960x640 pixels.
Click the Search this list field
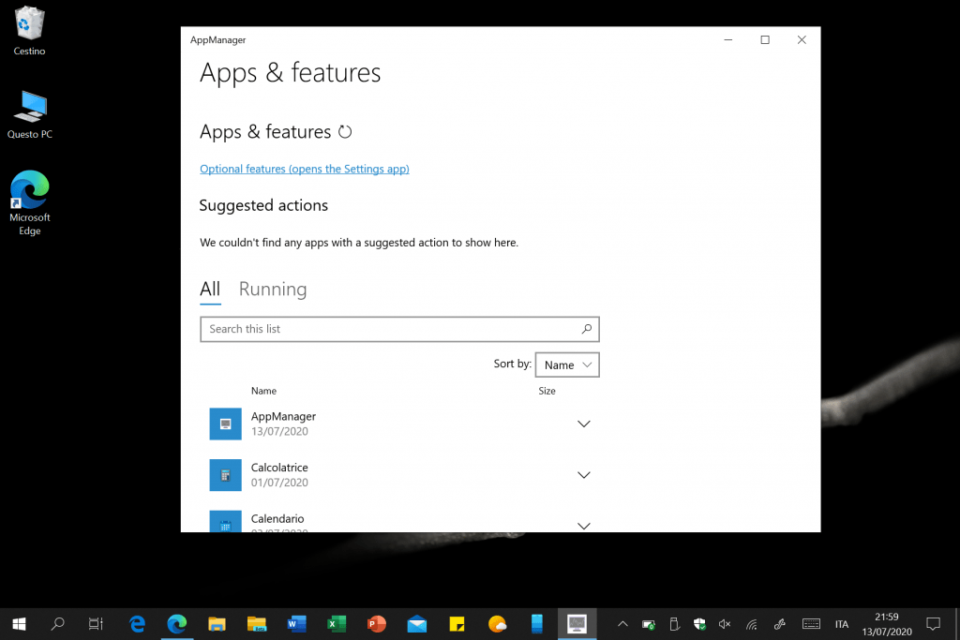[x=389, y=329]
